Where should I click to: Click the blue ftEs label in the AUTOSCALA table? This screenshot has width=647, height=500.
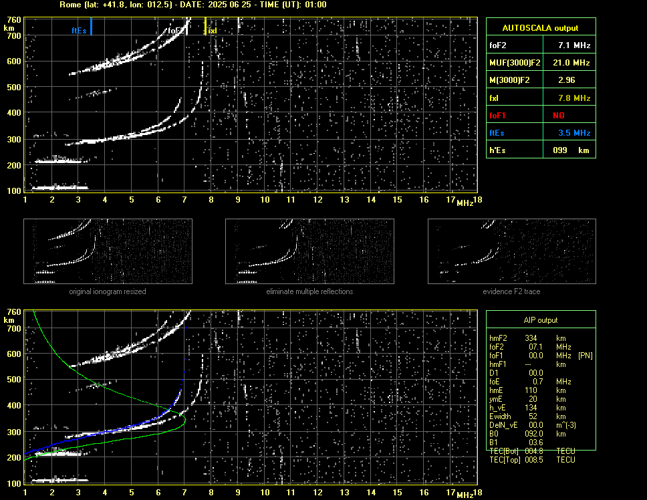click(x=497, y=133)
